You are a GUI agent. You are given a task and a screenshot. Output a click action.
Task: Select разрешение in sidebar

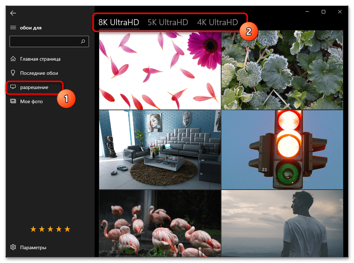click(34, 87)
